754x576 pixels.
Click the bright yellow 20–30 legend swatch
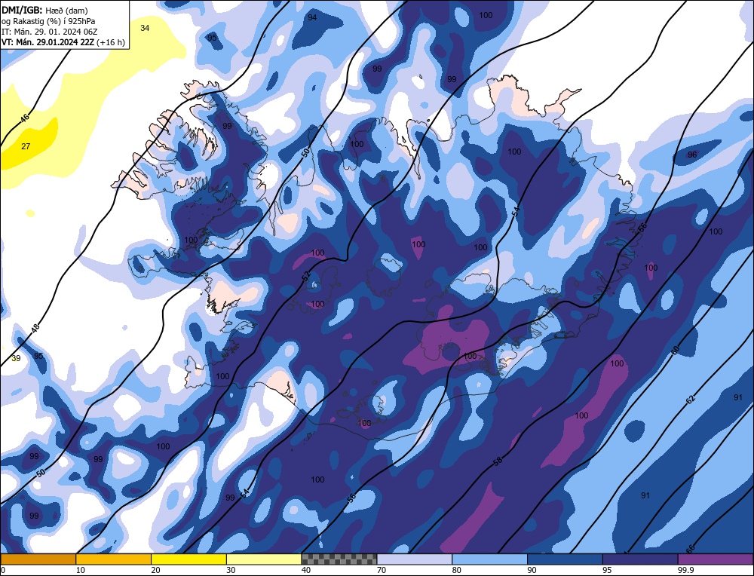(188, 559)
